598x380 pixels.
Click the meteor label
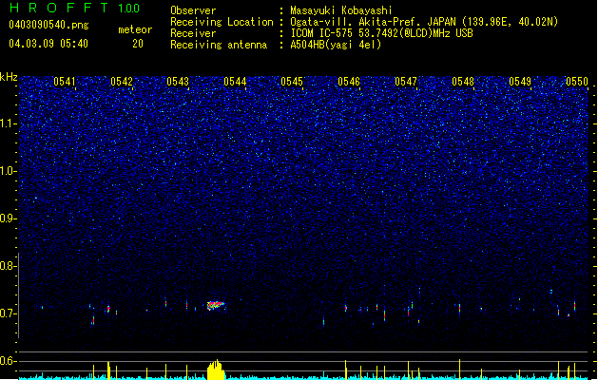135,29
